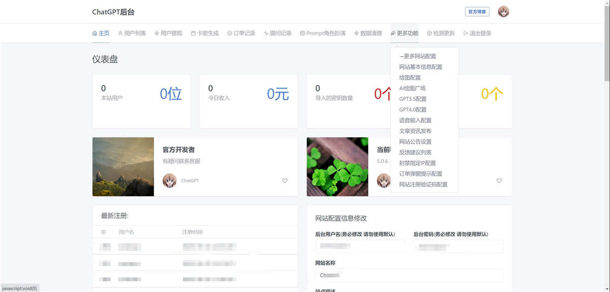Image resolution: width=610 pixels, height=292 pixels.
Task: Choose GPT4.0配置 in the dropdown menu
Action: pyautogui.click(x=413, y=109)
